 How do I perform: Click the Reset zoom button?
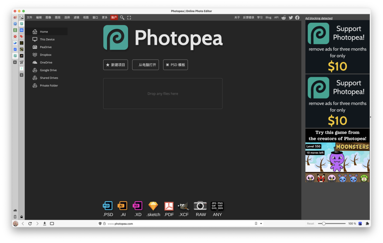310,223
